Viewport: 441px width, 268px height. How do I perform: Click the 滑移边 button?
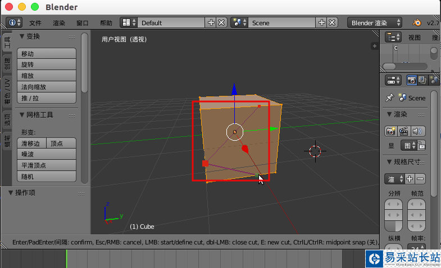pyautogui.click(x=31, y=144)
